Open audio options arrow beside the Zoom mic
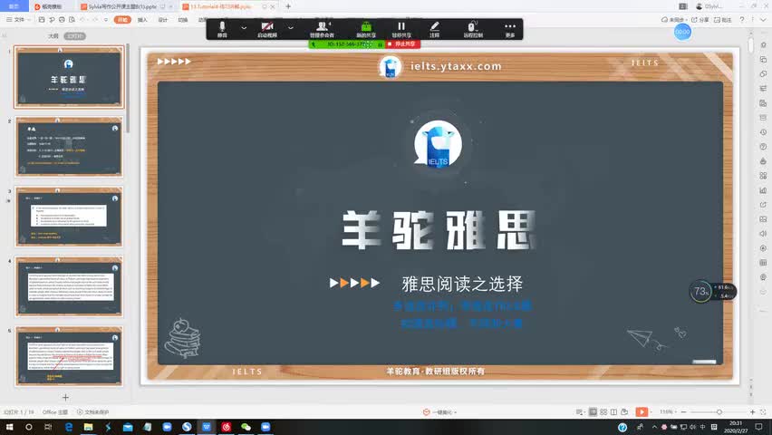Image resolution: width=772 pixels, height=435 pixels. [244, 28]
